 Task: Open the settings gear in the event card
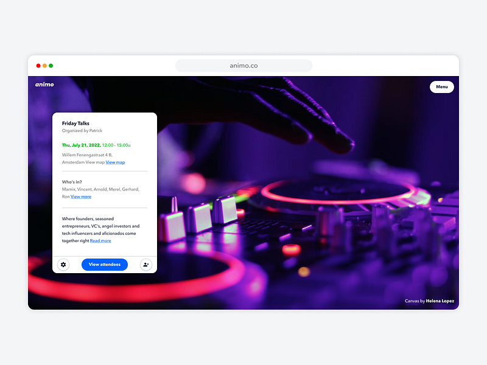[x=63, y=265]
